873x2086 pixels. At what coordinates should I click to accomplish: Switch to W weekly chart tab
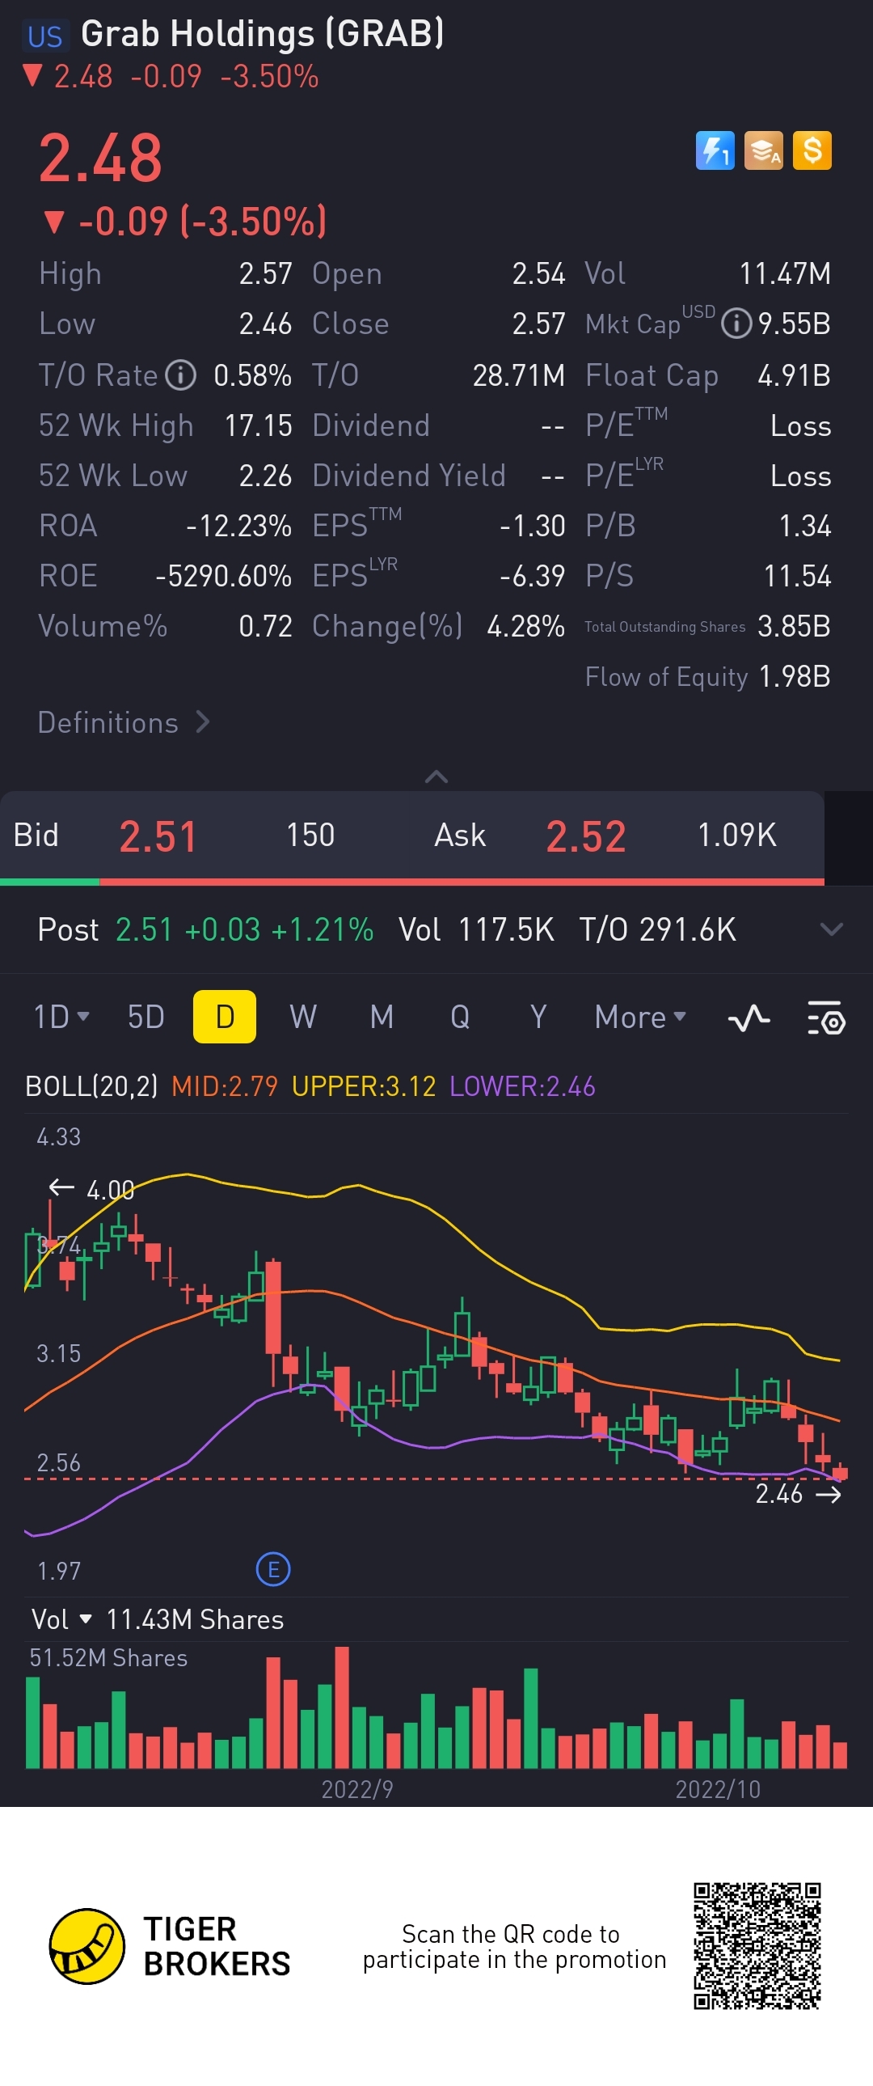pyautogui.click(x=303, y=1017)
